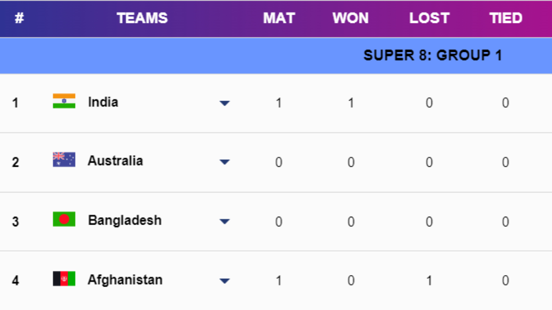The image size is (552, 310).
Task: Click the Australia flag icon
Action: point(64,160)
